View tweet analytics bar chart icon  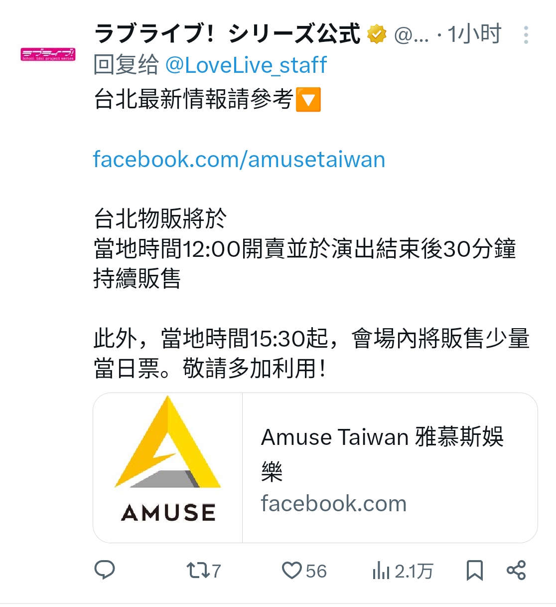[x=381, y=570]
